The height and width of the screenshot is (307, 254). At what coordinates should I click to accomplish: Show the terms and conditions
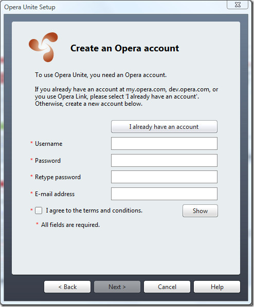click(200, 211)
